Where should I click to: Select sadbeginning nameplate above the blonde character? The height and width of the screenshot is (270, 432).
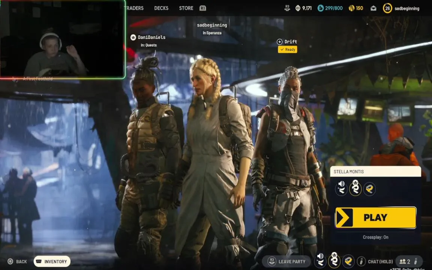pyautogui.click(x=212, y=25)
